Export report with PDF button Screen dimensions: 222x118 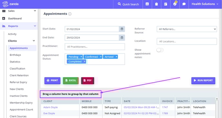[88, 80]
